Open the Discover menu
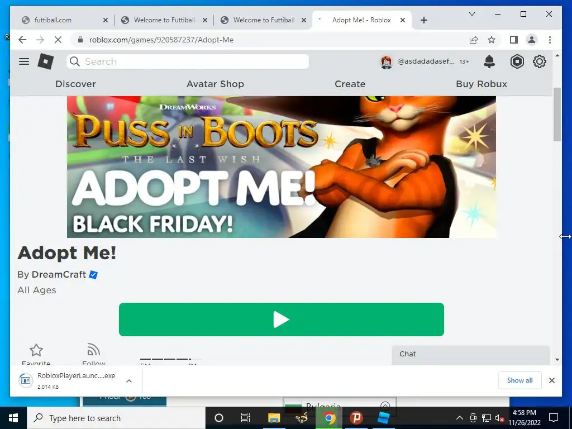The image size is (572, 429). [x=75, y=84]
